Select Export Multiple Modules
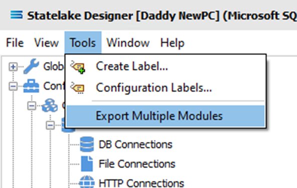 coord(165,116)
